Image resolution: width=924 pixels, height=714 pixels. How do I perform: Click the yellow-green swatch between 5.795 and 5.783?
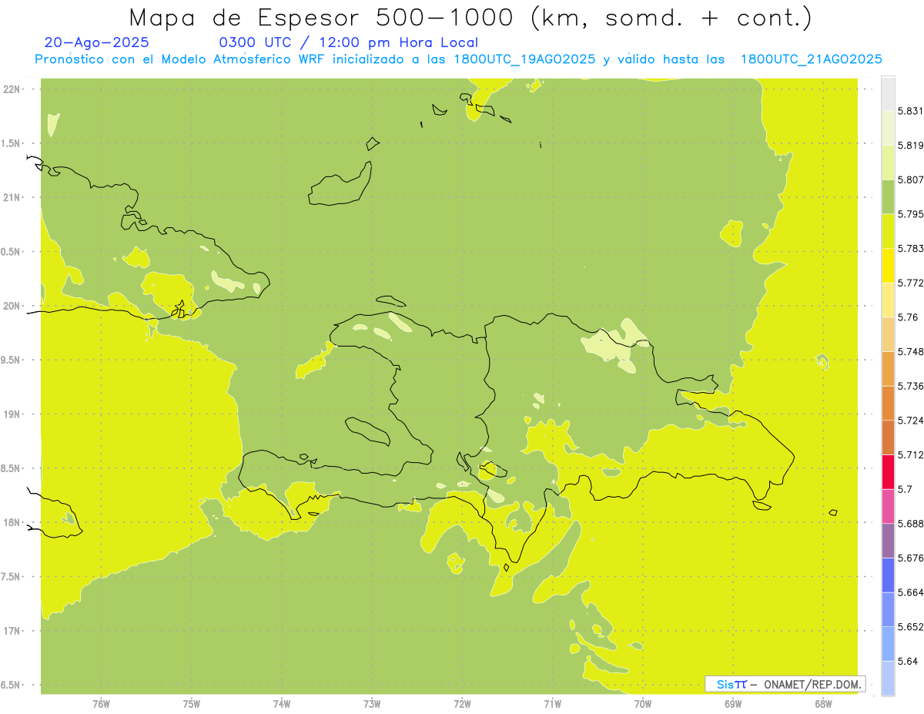[x=888, y=231]
